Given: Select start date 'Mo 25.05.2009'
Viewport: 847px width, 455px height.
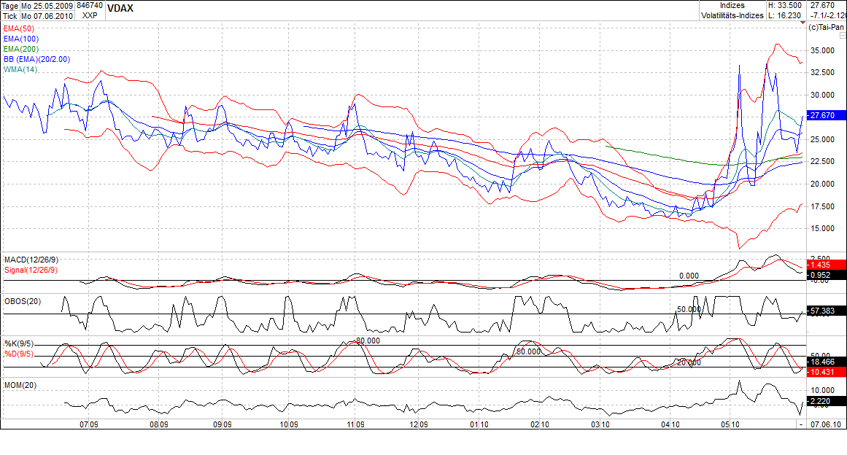Looking at the screenshot, I should pos(47,6).
